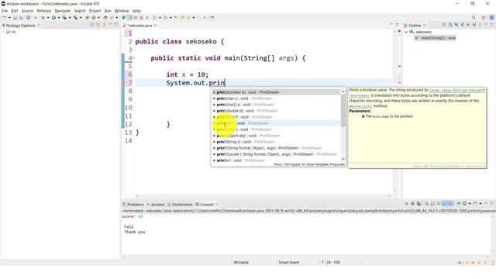496x279 pixels.
Task: Choose print(boolean b) proposal
Action: [x=276, y=92]
